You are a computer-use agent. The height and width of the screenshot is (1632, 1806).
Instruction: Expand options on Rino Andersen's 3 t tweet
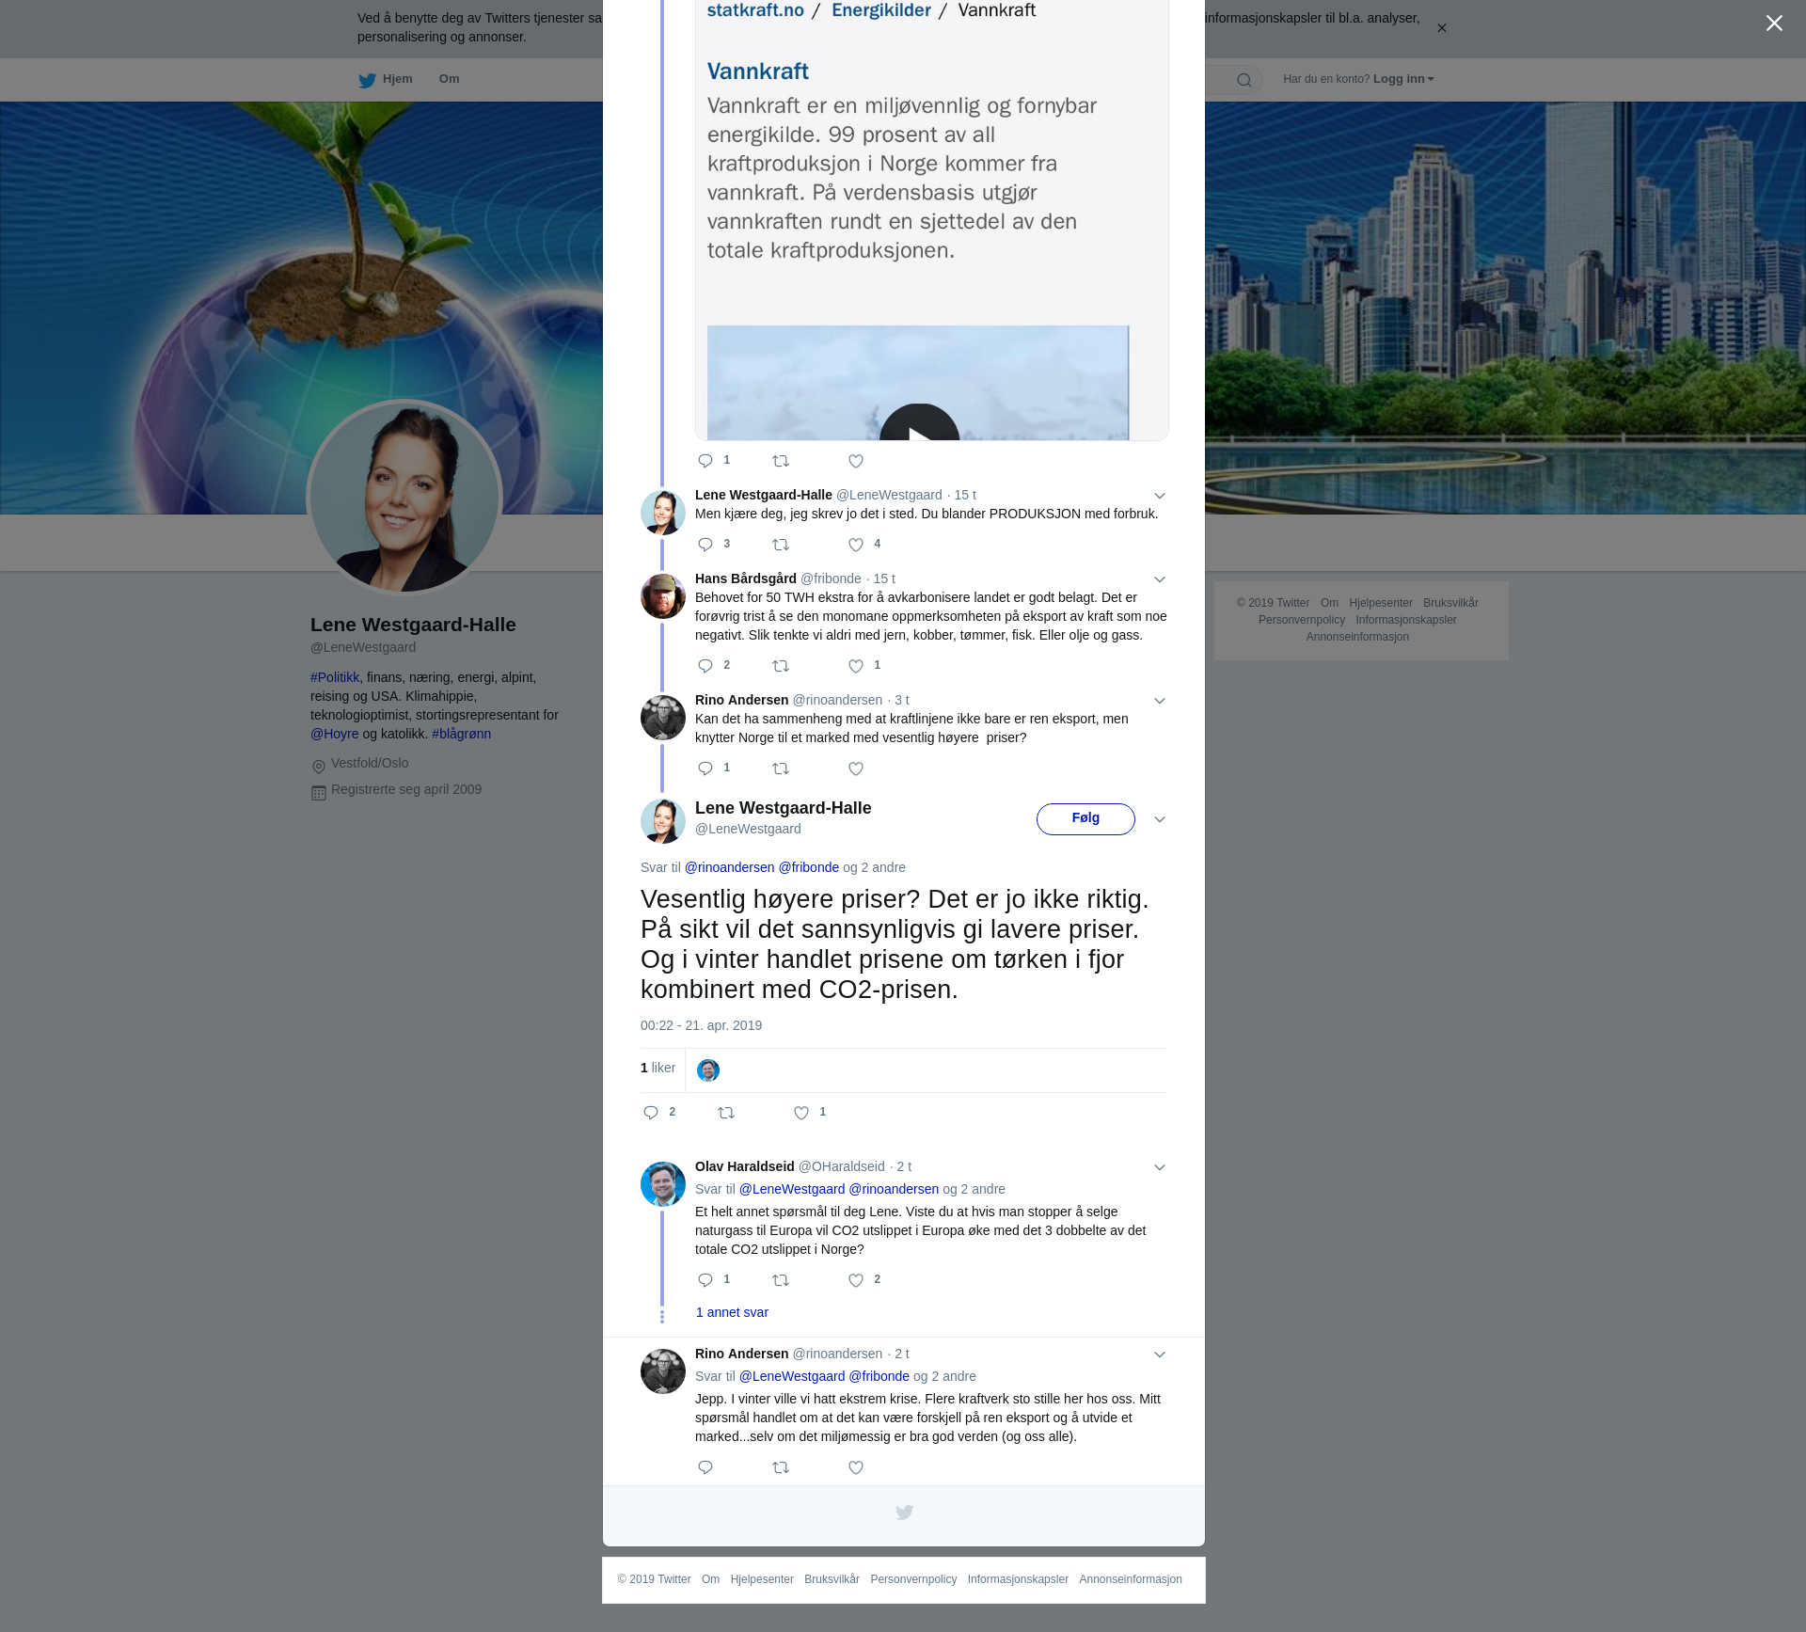1160,701
